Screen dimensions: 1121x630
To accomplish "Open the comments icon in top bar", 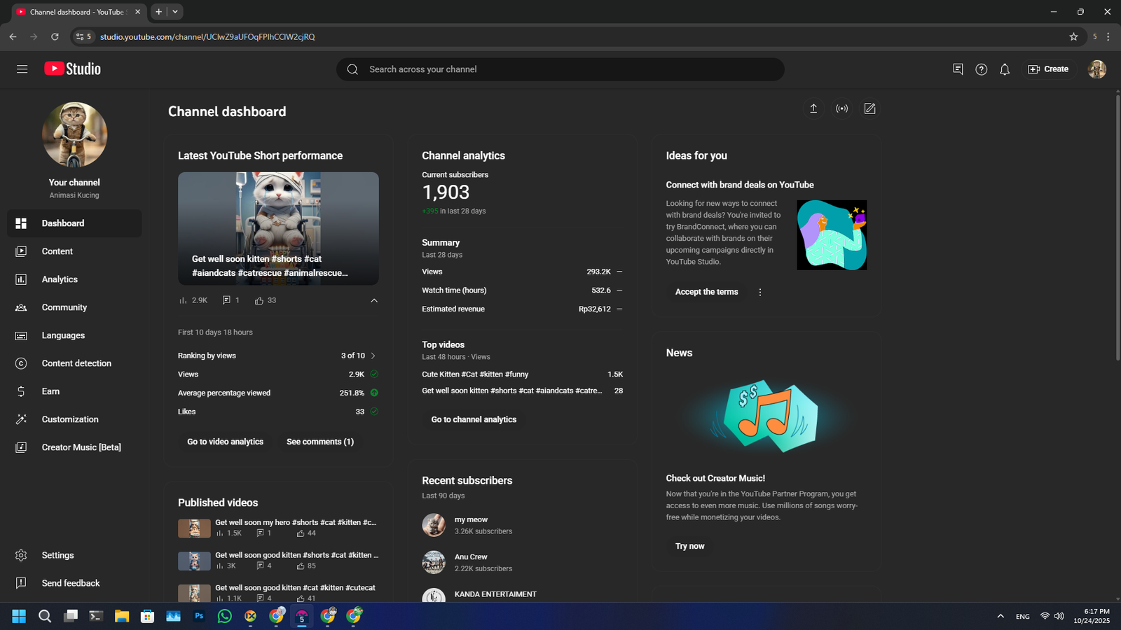I will point(958,69).
